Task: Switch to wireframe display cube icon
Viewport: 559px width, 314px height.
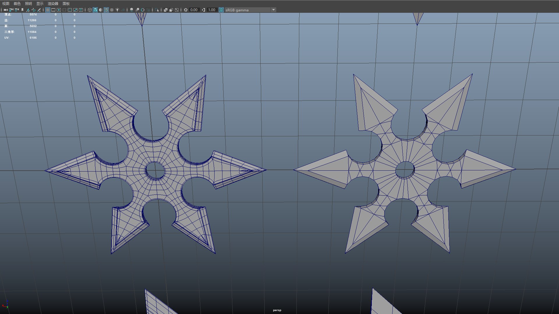Action: coord(90,10)
